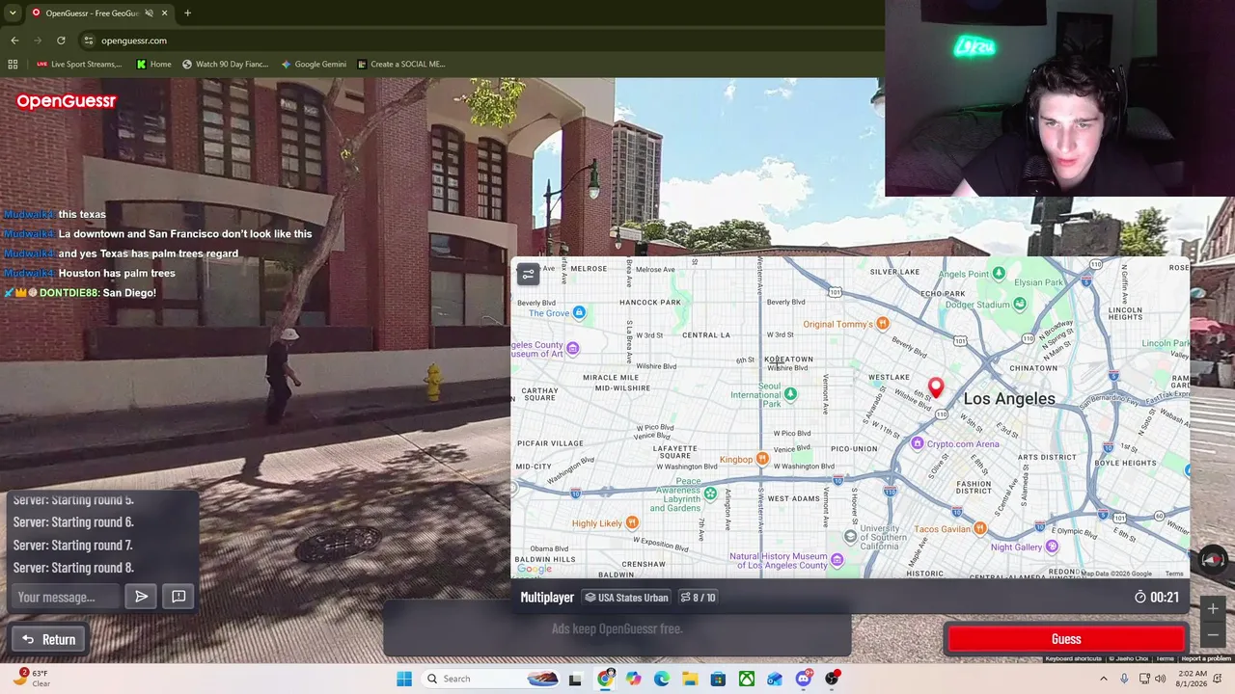Open the Xbox app from the taskbar

tap(747, 679)
